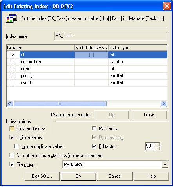This screenshot has height=187, width=173.
Task: Click the right scrollbar arrow of column list
Action: 164,104
